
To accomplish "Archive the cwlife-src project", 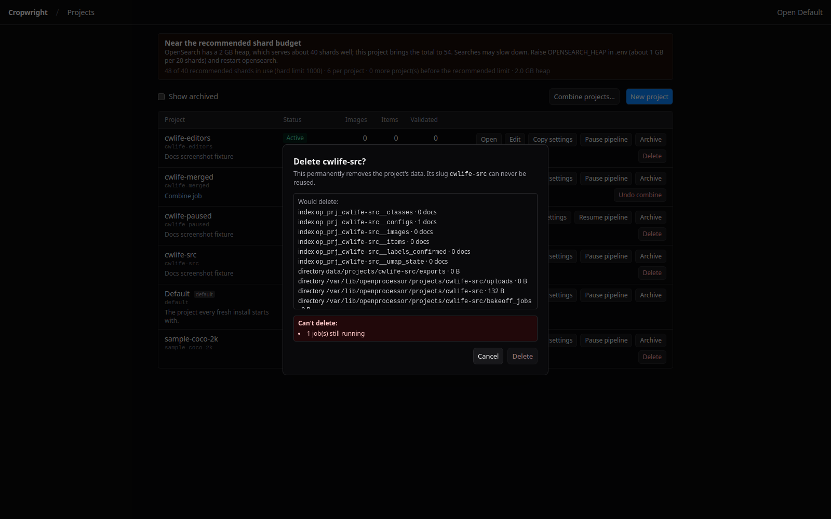I will click(x=650, y=256).
